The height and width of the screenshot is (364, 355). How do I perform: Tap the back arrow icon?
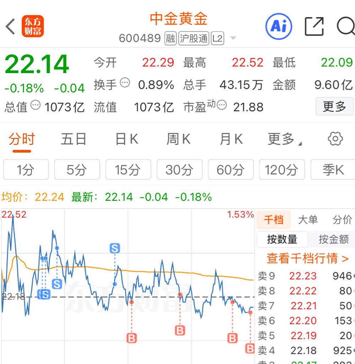point(10,26)
